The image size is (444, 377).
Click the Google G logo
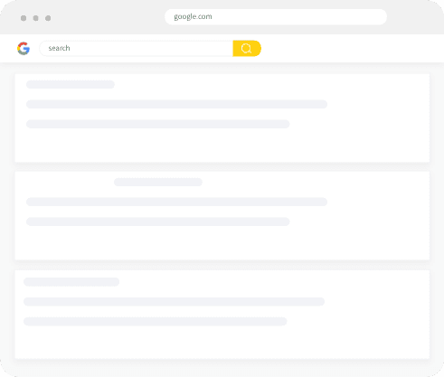point(24,48)
